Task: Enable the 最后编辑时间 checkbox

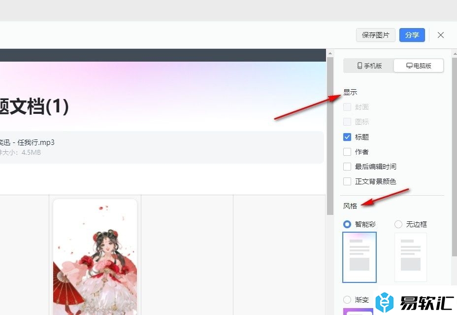Action: click(x=347, y=167)
